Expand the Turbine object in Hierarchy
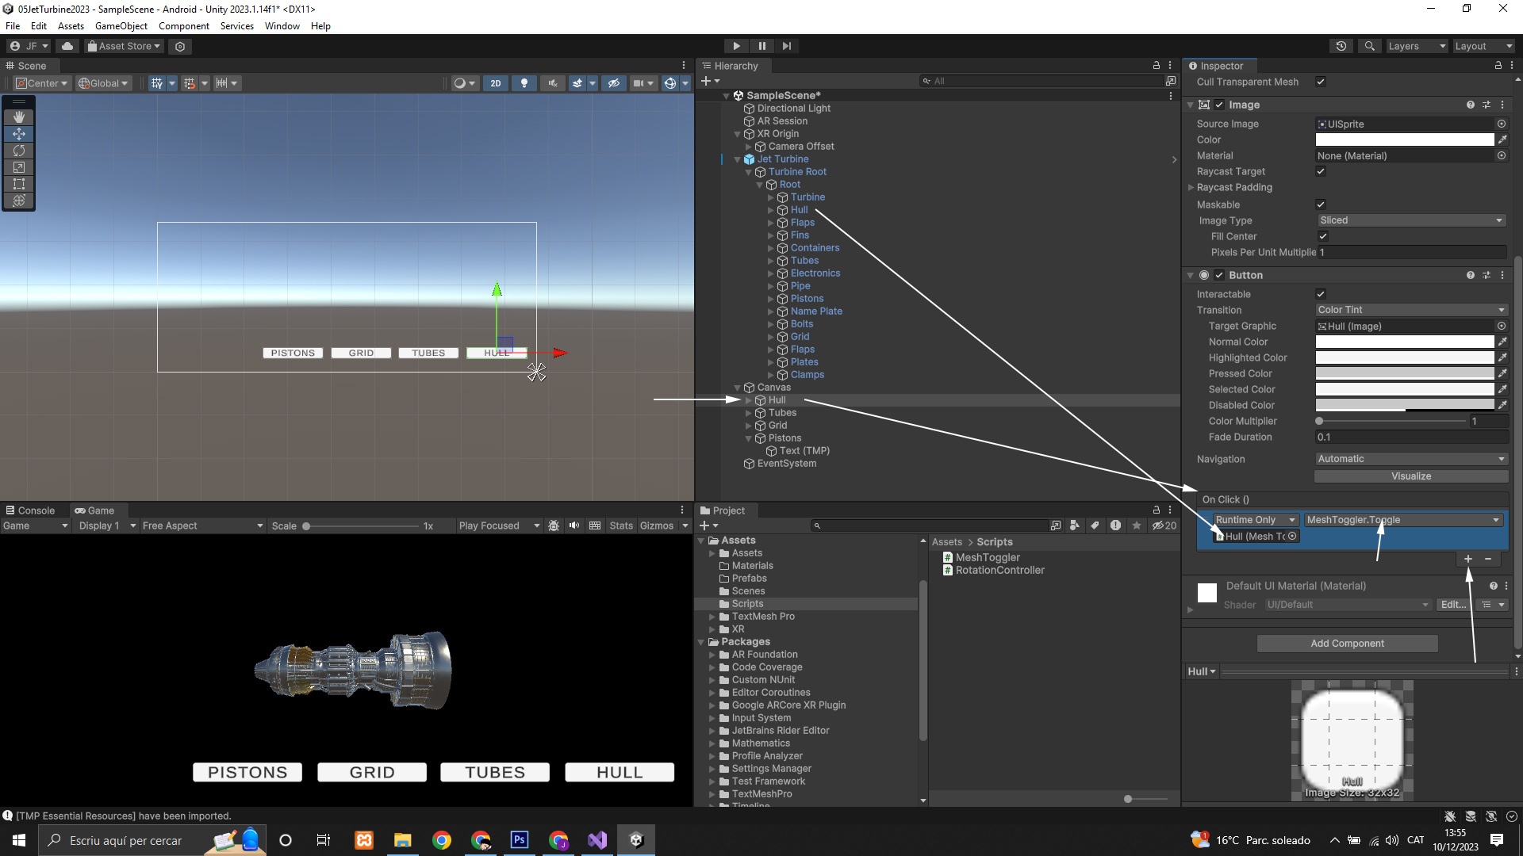Screen dimensions: 1523x856 (770, 197)
